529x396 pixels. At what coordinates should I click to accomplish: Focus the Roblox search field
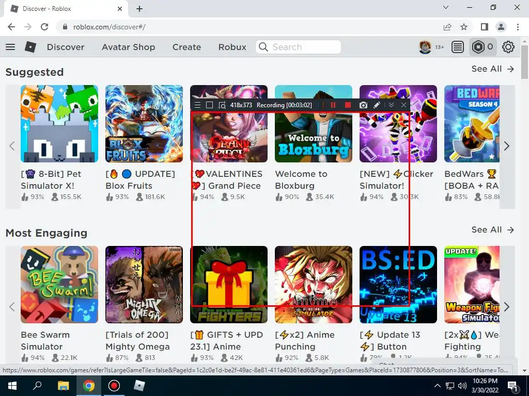pyautogui.click(x=298, y=47)
